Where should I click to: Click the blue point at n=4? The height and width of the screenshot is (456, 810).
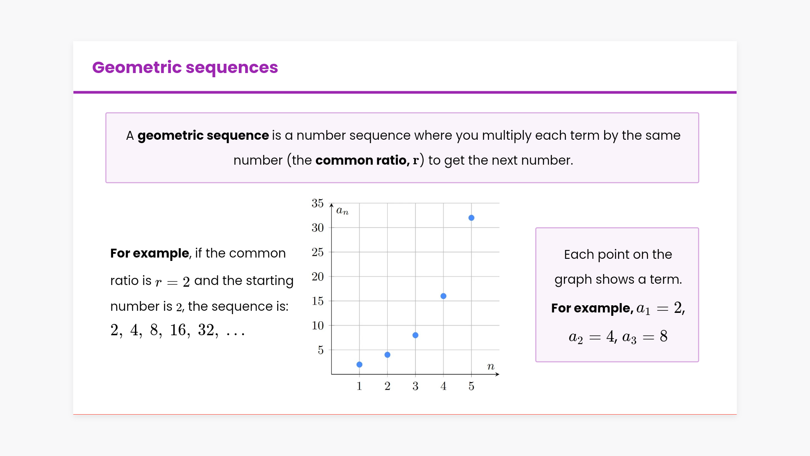443,296
